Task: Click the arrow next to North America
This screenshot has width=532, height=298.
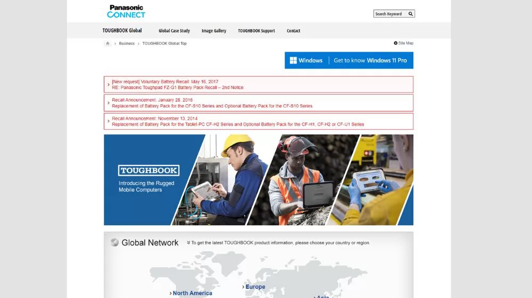Action: coord(170,293)
